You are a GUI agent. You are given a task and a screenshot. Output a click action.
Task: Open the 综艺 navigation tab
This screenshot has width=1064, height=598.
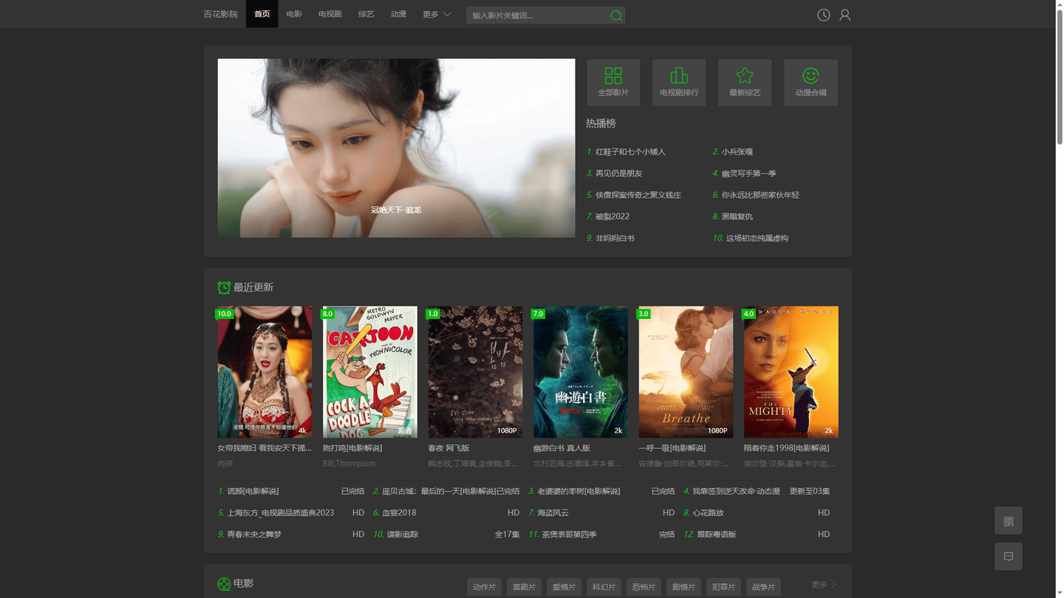point(366,14)
